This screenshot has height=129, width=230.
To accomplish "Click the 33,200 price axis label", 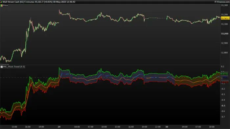I will (224, 15).
